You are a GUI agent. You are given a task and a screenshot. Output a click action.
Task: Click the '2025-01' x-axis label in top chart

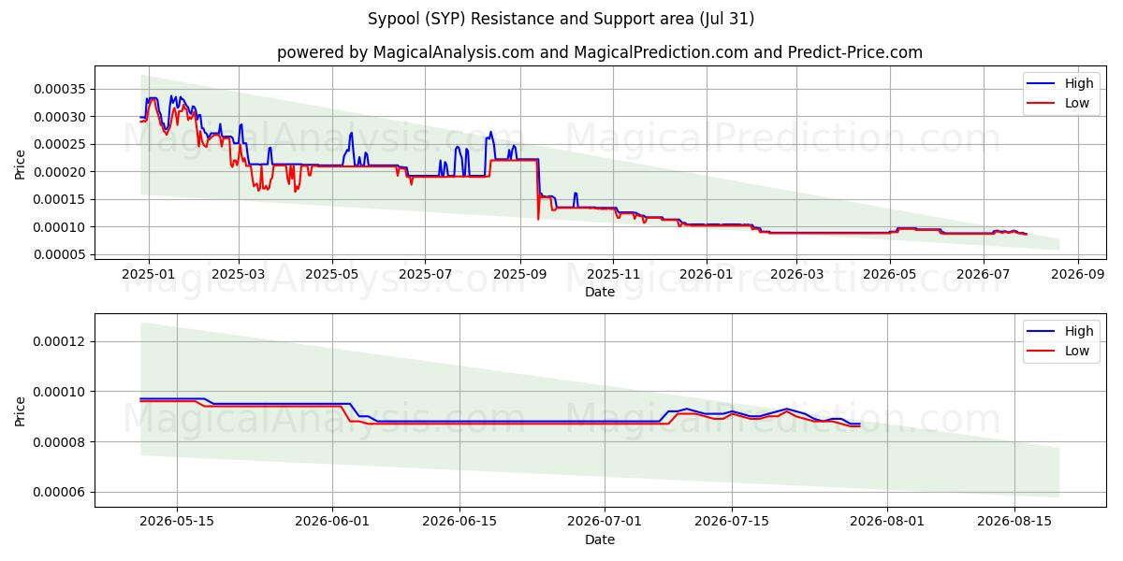pos(148,275)
